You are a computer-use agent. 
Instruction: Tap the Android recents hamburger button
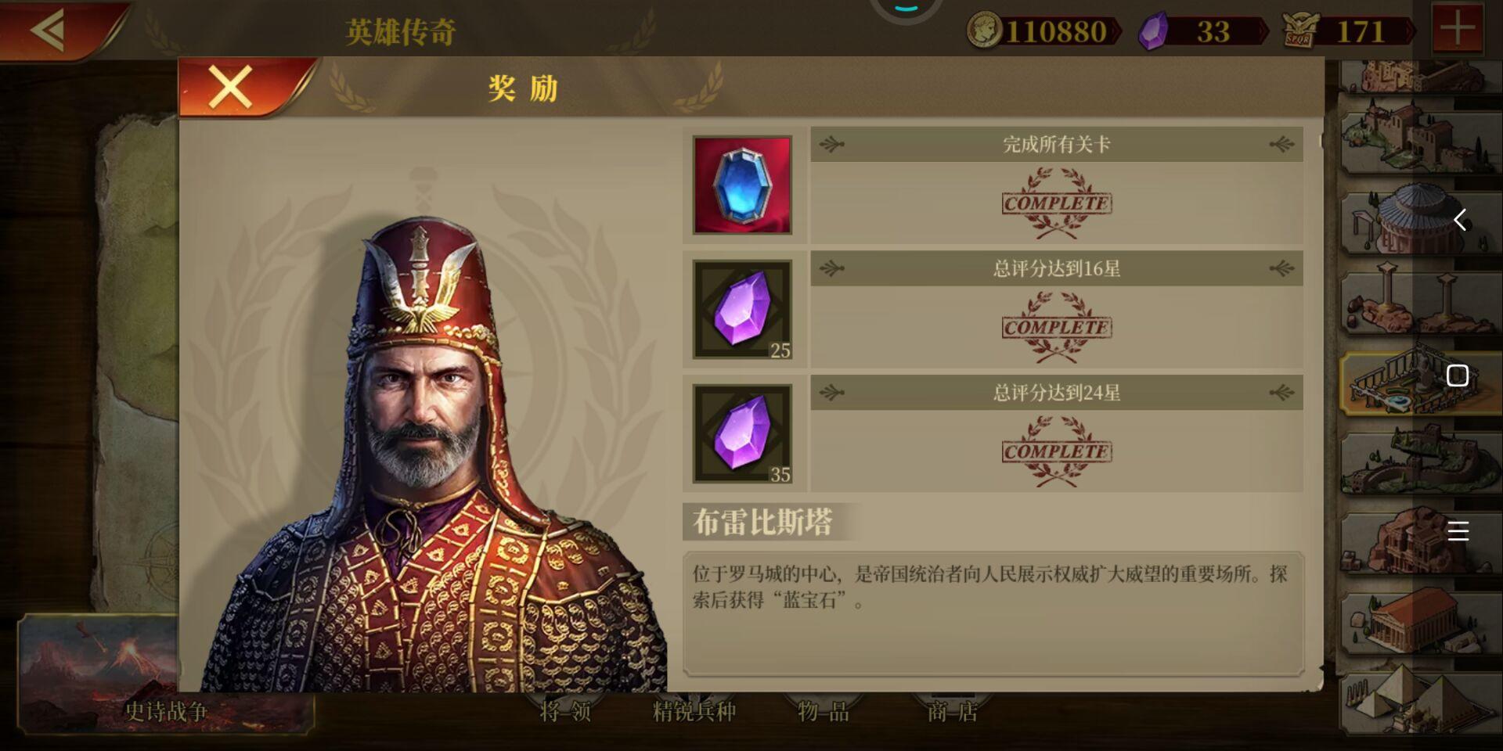coord(1458,531)
